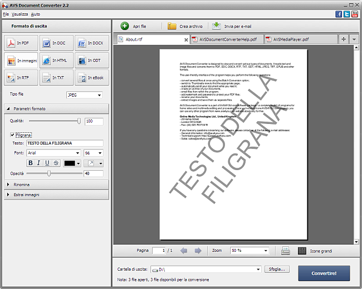Collapse Parametri formato section
This screenshot has height=289, width=362.
point(56,108)
